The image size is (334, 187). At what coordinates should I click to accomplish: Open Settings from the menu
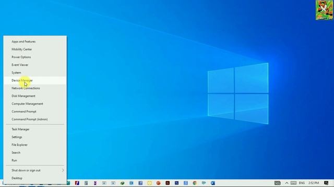35,137
